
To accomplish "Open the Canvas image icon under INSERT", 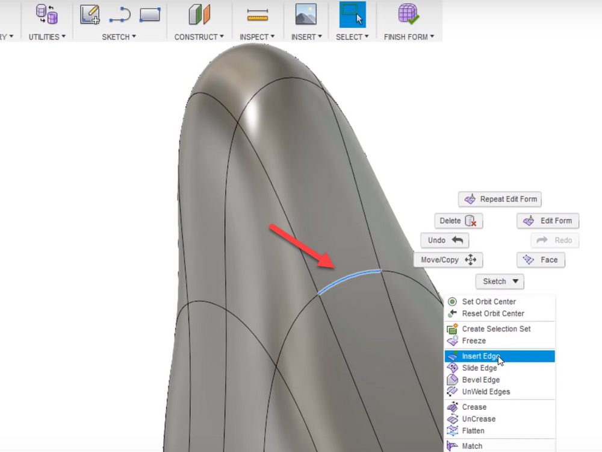I will pos(306,14).
